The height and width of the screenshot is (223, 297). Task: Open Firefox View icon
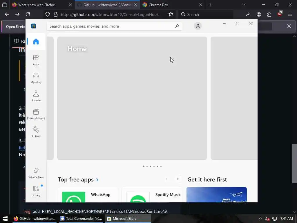[x=5, y=5]
